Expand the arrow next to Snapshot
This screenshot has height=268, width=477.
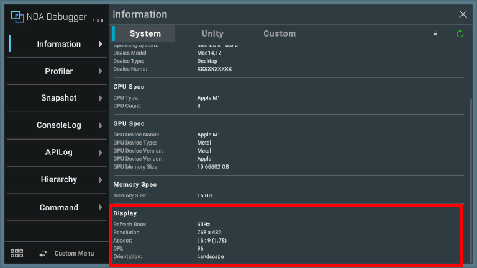(101, 98)
